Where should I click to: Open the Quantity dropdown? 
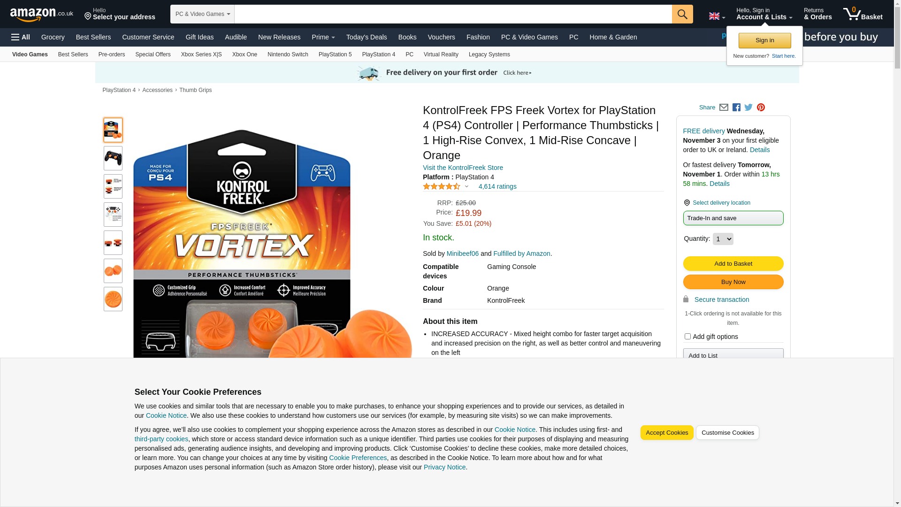pyautogui.click(x=723, y=239)
